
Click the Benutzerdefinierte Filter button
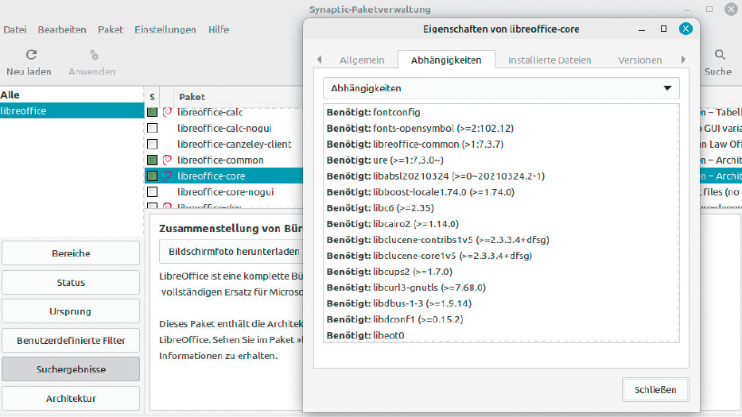(71, 341)
